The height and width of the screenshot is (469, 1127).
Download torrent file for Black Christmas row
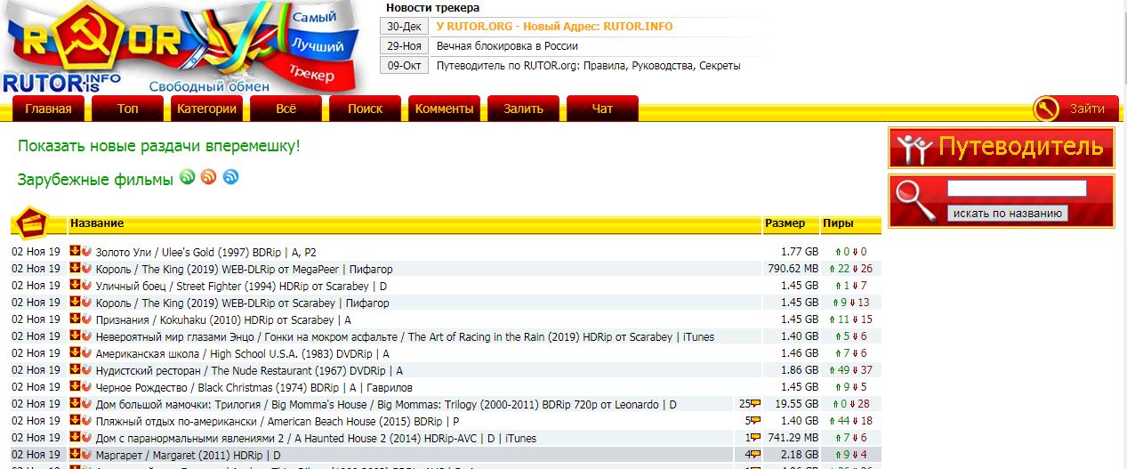[x=76, y=387]
